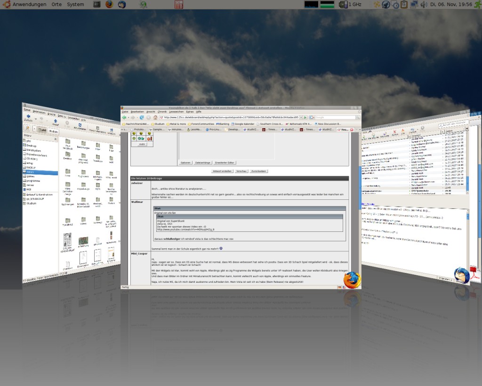482x386 pixels.
Task: Open the Google Kalender bookmark
Action: [x=243, y=124]
